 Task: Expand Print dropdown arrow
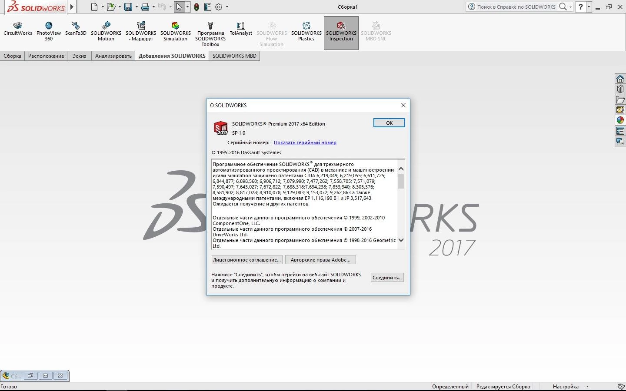tap(153, 7)
